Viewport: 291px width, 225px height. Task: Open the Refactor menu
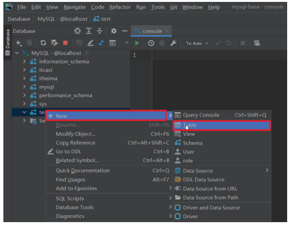tap(120, 7)
